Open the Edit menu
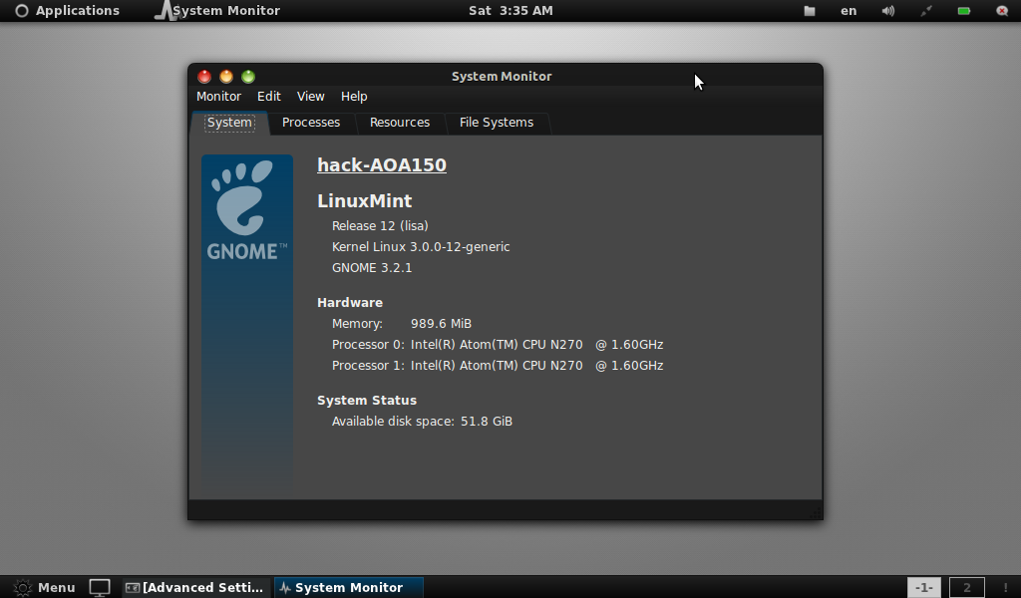The image size is (1021, 598). click(x=269, y=97)
